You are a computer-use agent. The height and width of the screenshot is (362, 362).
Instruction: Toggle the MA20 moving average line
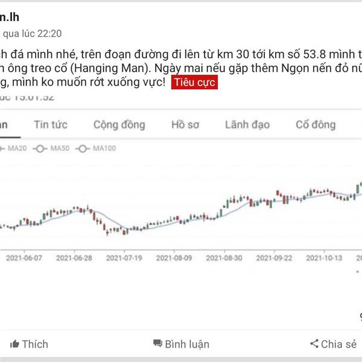(13, 148)
